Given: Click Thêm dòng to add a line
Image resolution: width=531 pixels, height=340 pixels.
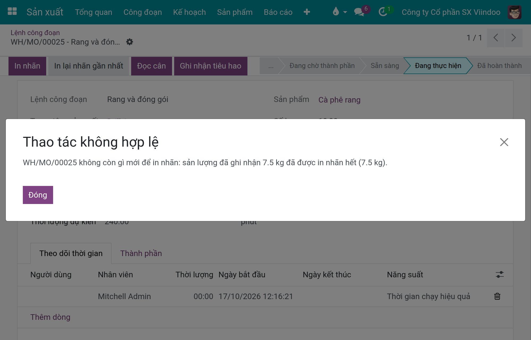Looking at the screenshot, I should pos(50,317).
